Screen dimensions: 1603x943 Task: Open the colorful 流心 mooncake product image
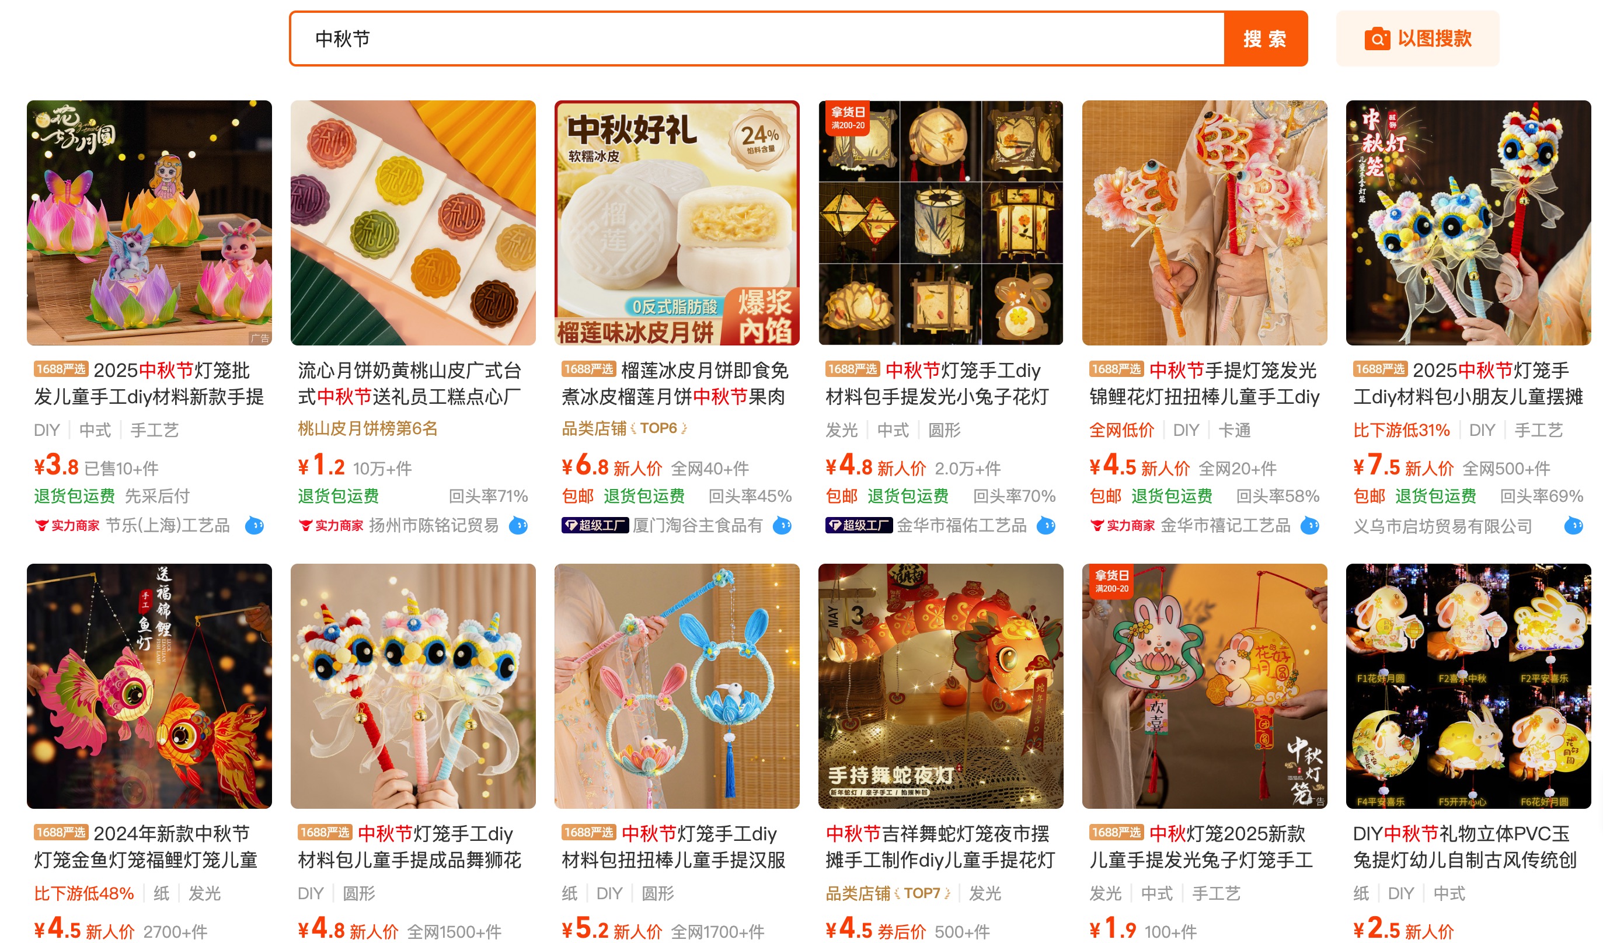pos(413,222)
